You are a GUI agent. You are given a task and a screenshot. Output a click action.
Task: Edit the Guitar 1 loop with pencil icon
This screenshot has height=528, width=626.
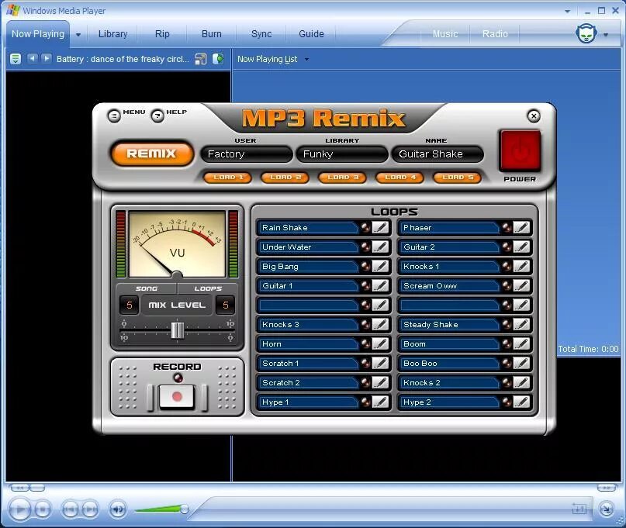380,286
